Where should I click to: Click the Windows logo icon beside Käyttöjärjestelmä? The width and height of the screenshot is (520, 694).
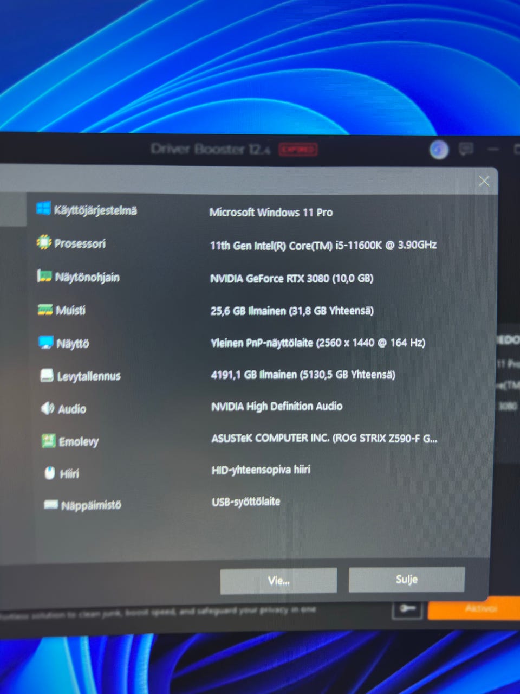[x=43, y=209]
